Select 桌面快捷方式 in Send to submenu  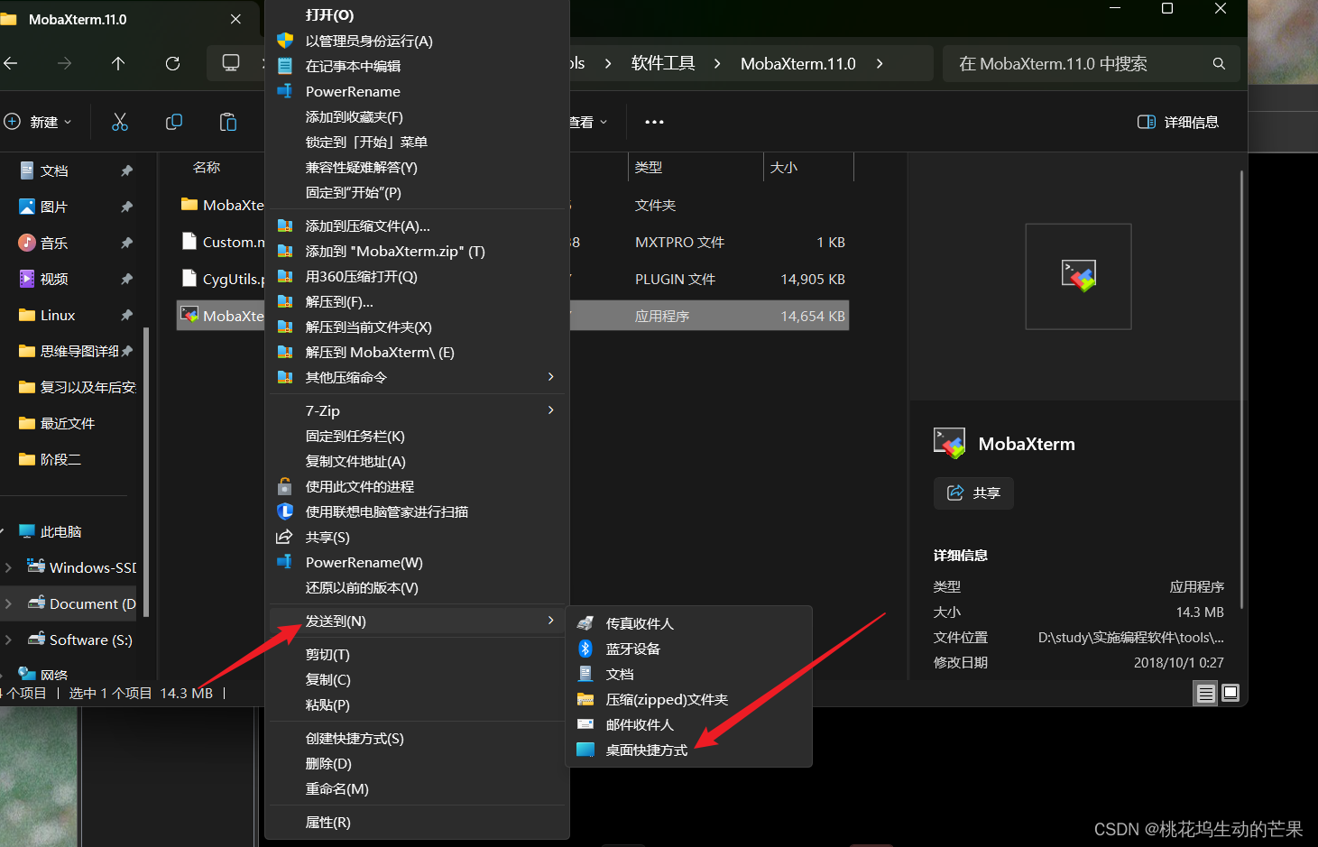point(688,750)
